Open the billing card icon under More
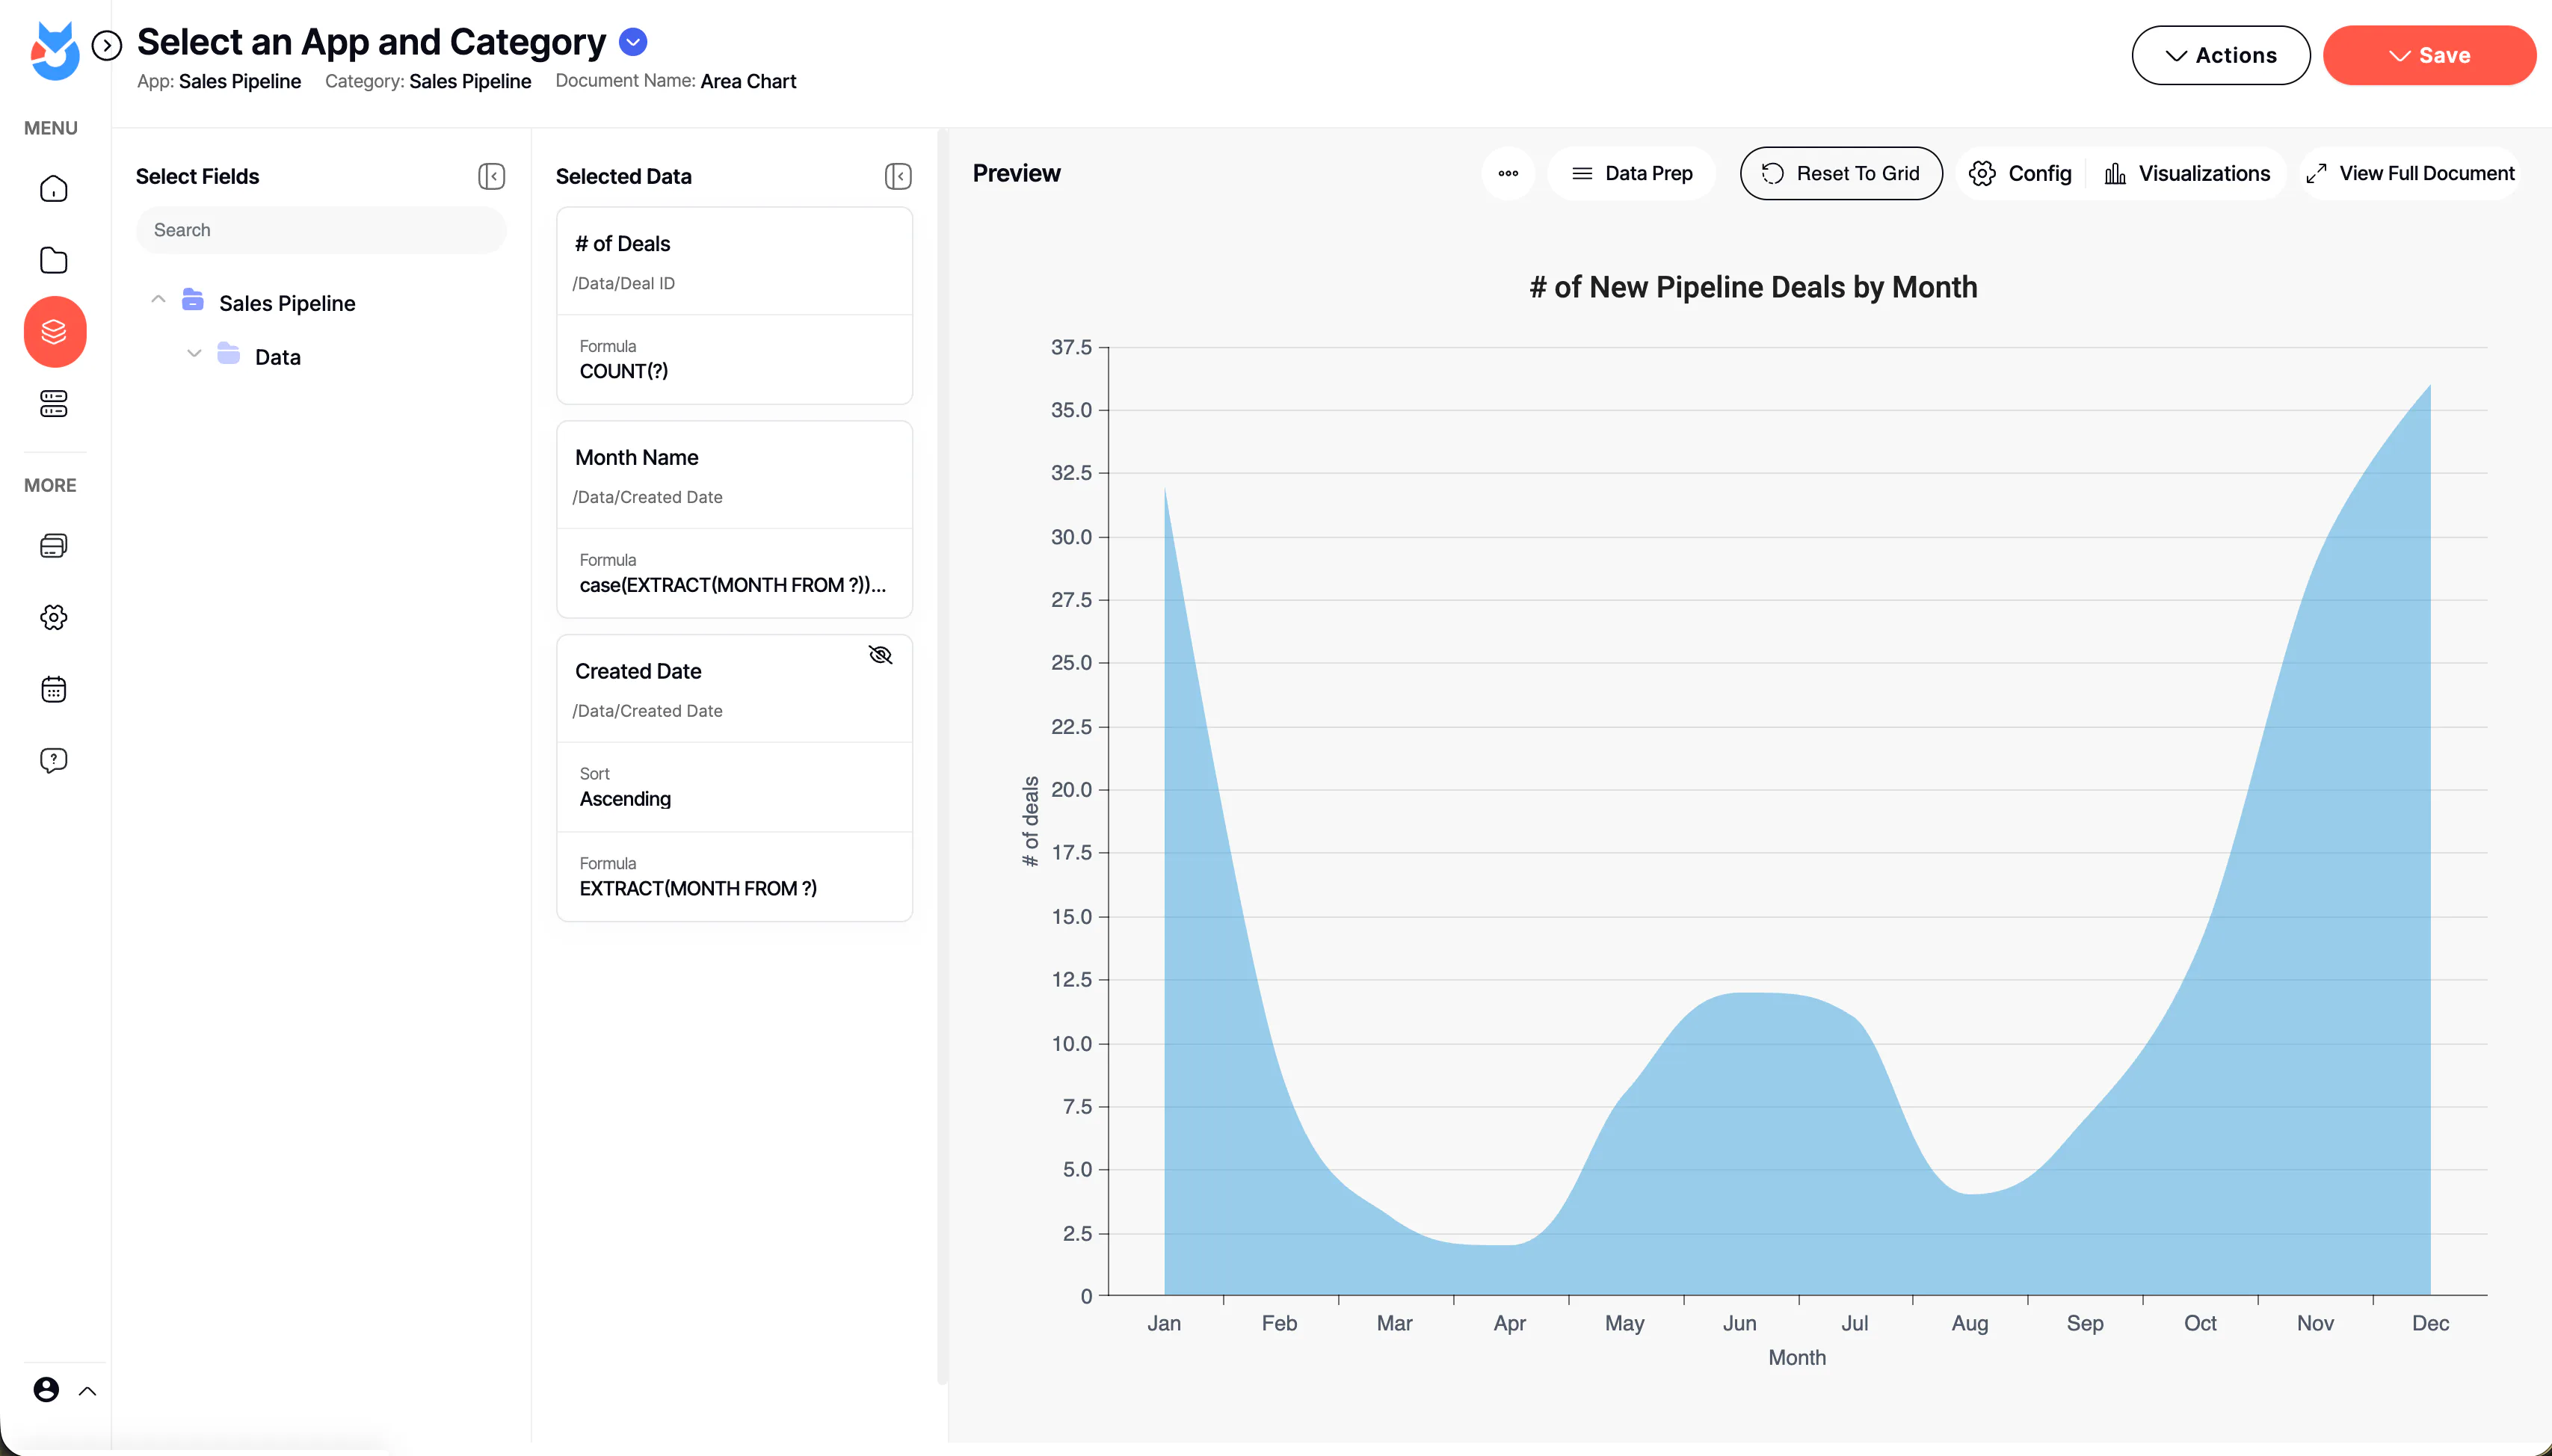Viewport: 2552px width, 1456px height. (x=54, y=545)
